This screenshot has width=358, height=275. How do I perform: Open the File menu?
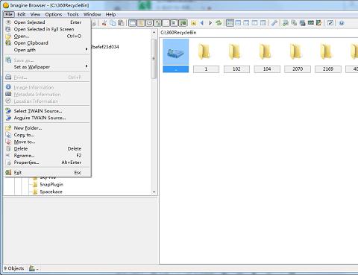click(x=9, y=14)
